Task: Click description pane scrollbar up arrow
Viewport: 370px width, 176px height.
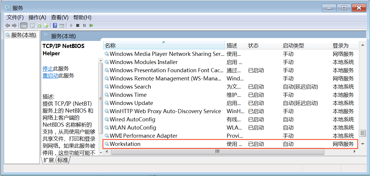Action: 101,61
